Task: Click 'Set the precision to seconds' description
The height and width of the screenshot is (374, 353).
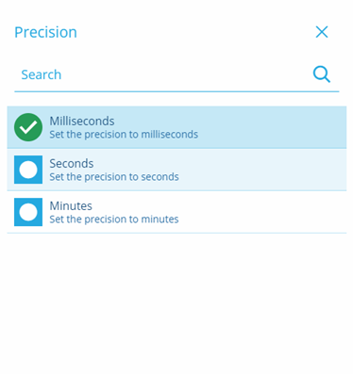Action: 114,177
